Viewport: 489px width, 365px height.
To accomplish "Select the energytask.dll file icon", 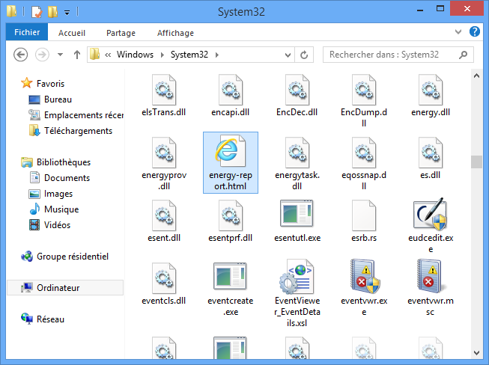I will [297, 153].
